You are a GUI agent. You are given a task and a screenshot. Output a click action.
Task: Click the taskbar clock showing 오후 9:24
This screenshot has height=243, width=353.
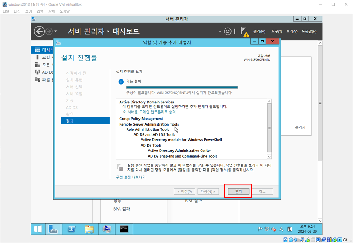[307, 229]
